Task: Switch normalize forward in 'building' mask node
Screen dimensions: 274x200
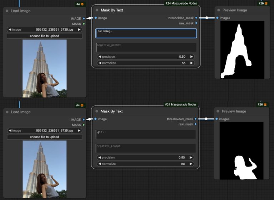Action: click(192, 63)
